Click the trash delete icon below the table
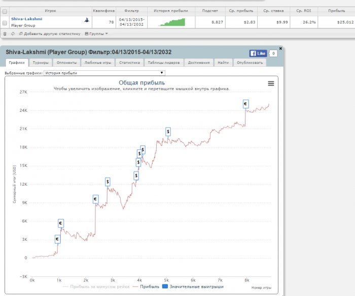The height and width of the screenshot is (296, 355). click(5, 34)
